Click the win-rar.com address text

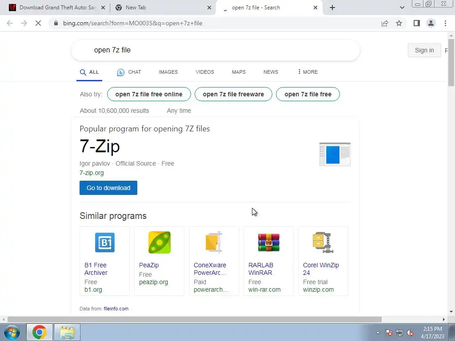264,289
